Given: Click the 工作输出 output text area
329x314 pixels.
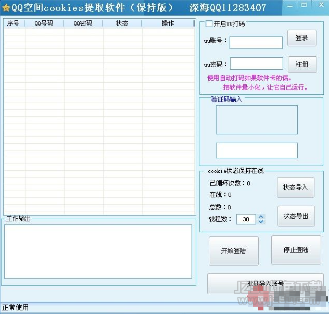Looking at the screenshot, I should point(98,252).
